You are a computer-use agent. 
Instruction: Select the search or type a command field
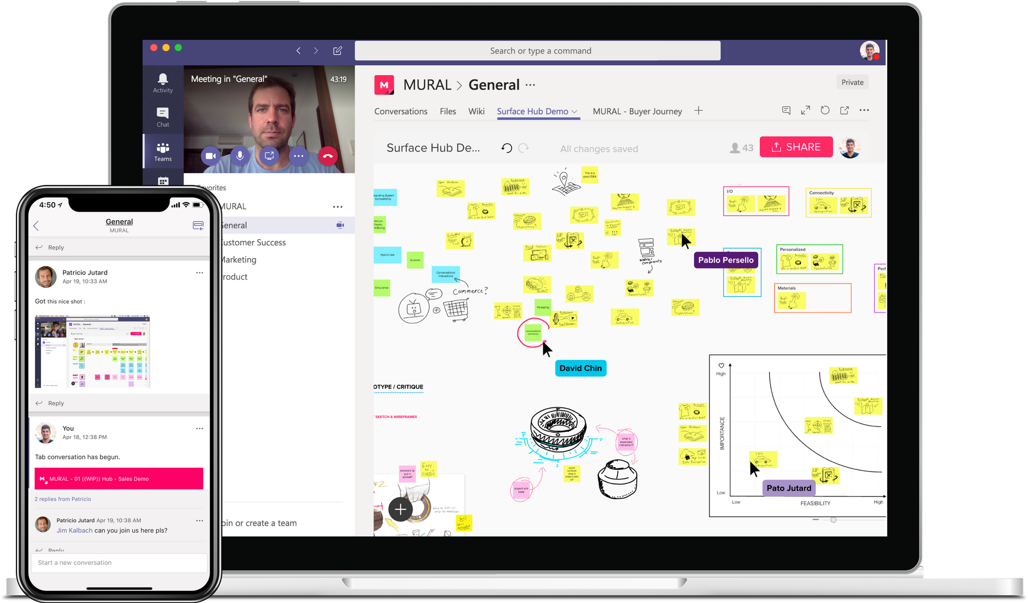[x=538, y=50]
